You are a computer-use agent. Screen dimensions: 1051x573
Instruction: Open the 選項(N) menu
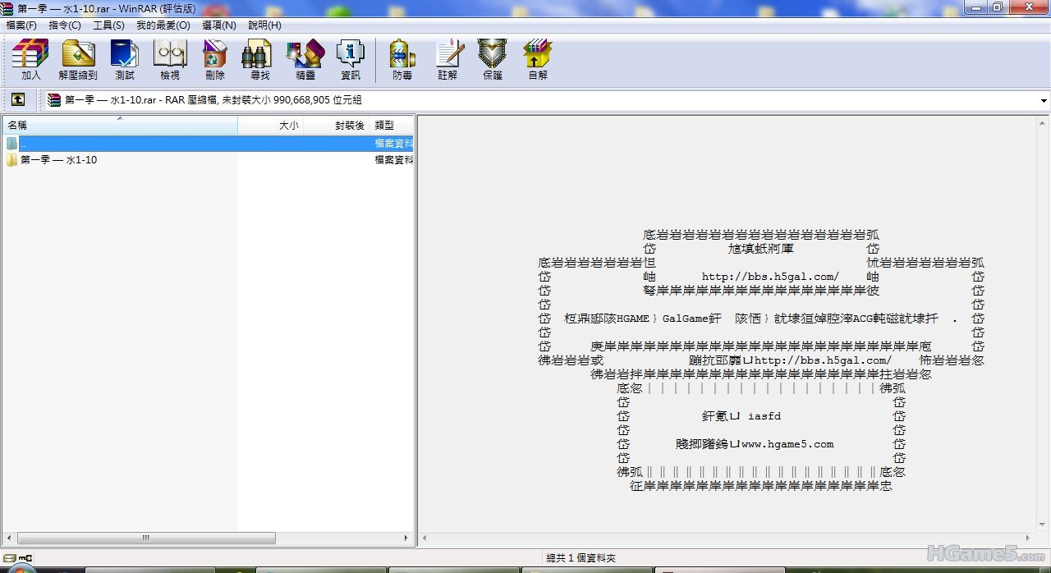pyautogui.click(x=218, y=25)
